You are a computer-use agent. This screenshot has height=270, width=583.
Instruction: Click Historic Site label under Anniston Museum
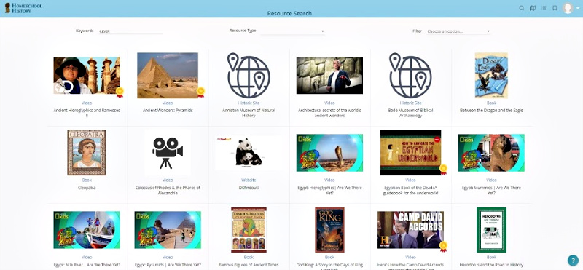coord(249,103)
